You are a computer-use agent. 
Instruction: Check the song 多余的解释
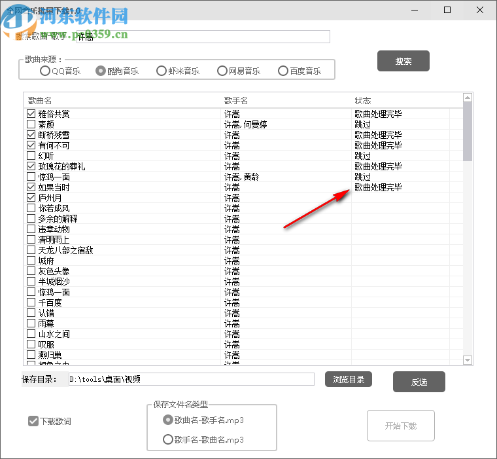(x=31, y=219)
